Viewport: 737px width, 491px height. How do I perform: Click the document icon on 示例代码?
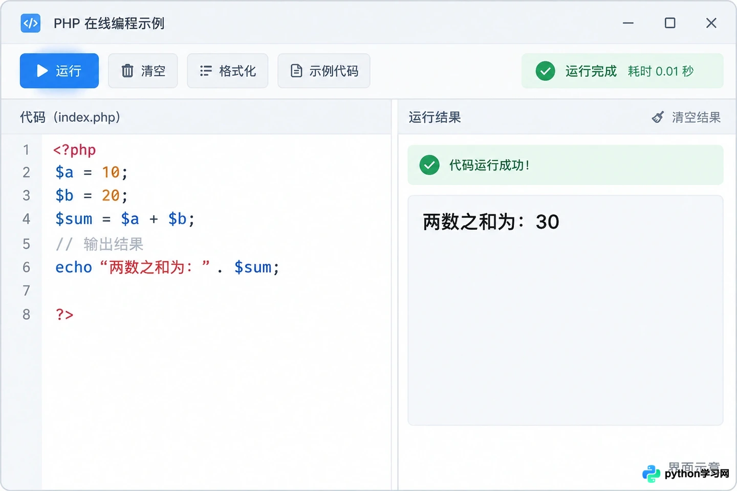click(x=296, y=71)
